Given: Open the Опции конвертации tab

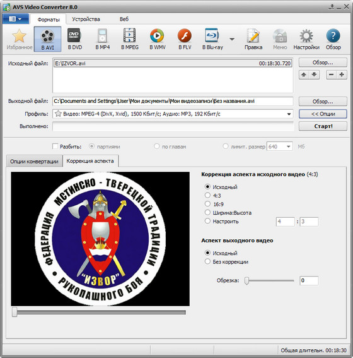Looking at the screenshot, I should tap(34, 162).
